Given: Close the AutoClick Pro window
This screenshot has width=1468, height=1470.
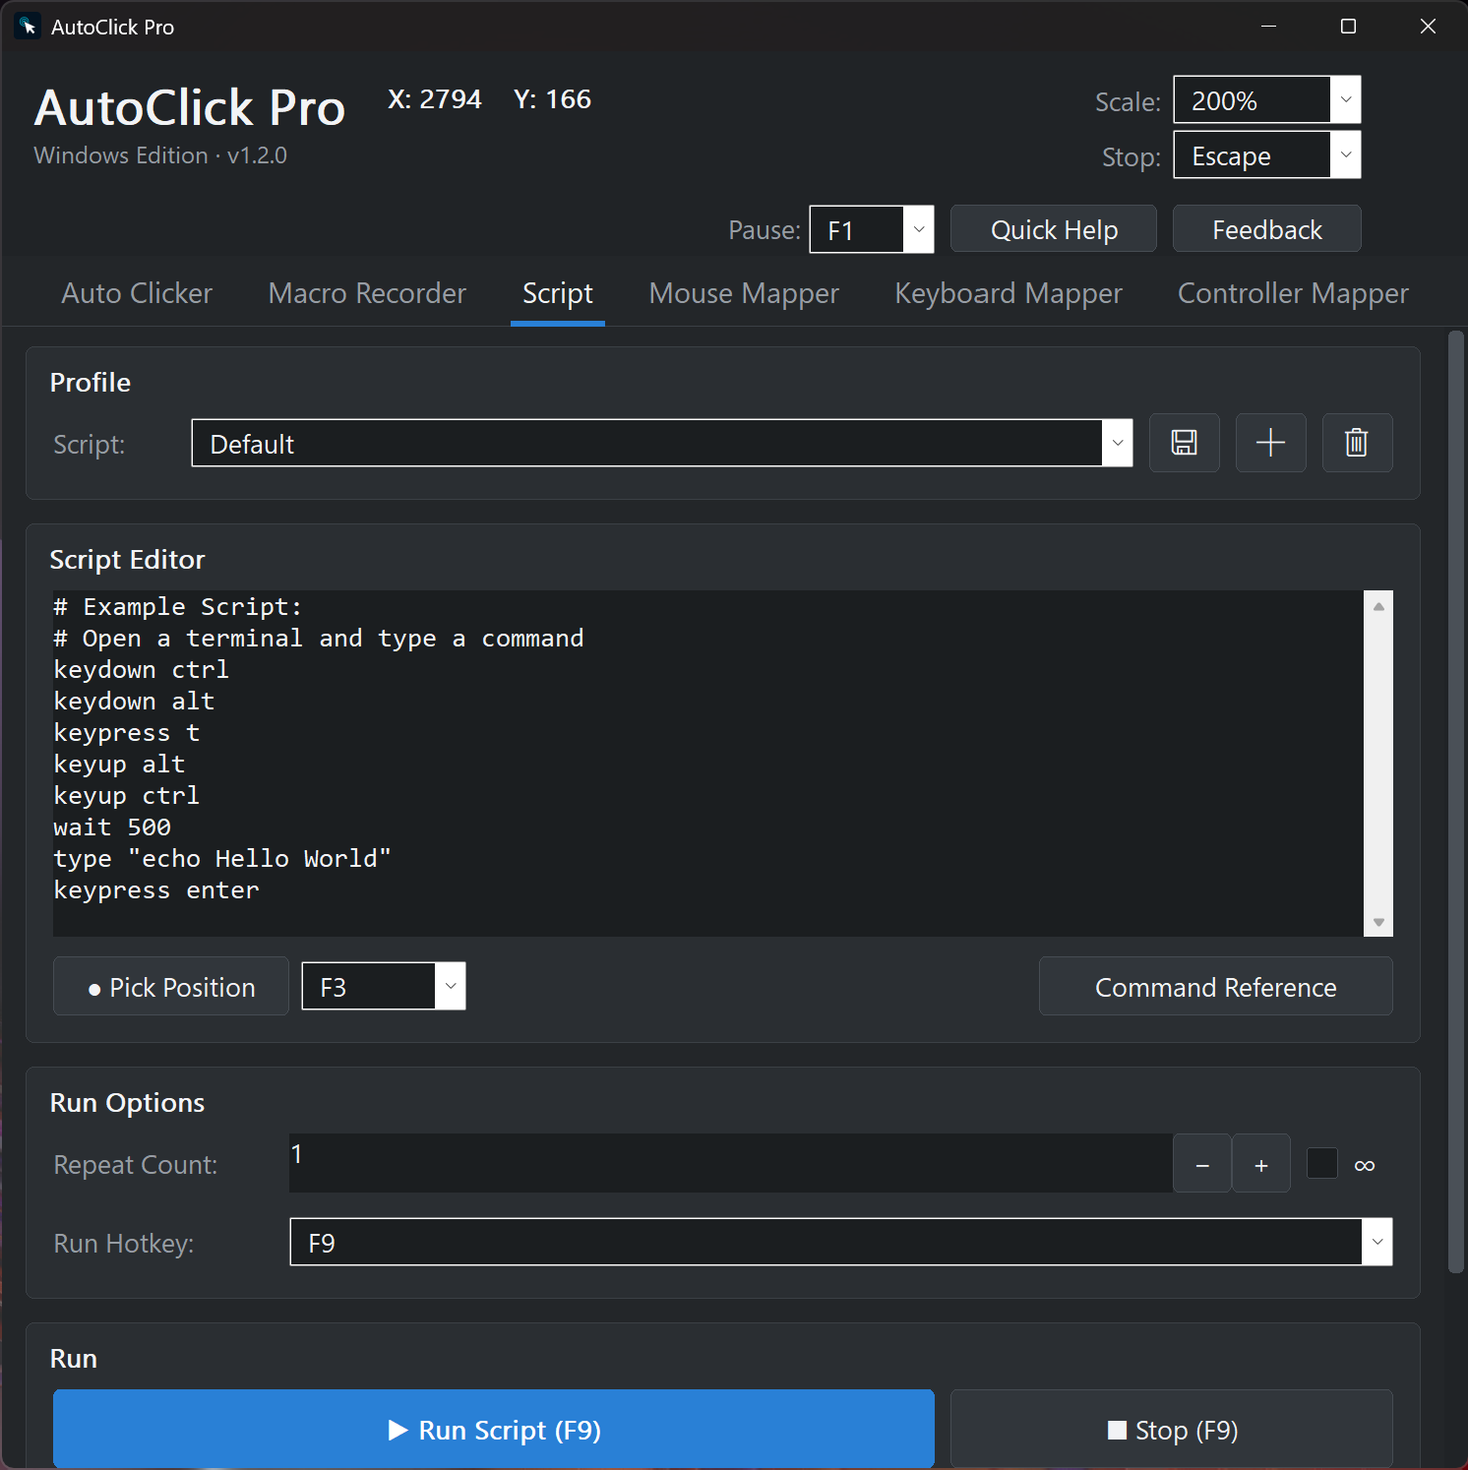Looking at the screenshot, I should pyautogui.click(x=1428, y=27).
